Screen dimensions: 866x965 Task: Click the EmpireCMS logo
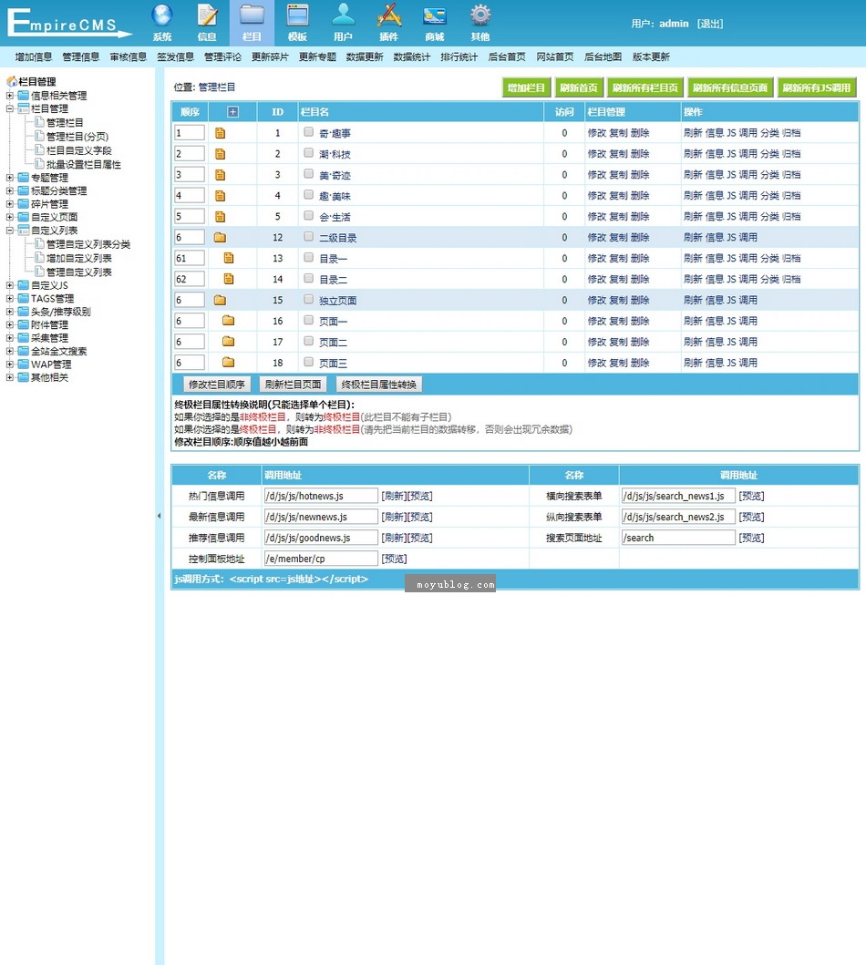[69, 24]
